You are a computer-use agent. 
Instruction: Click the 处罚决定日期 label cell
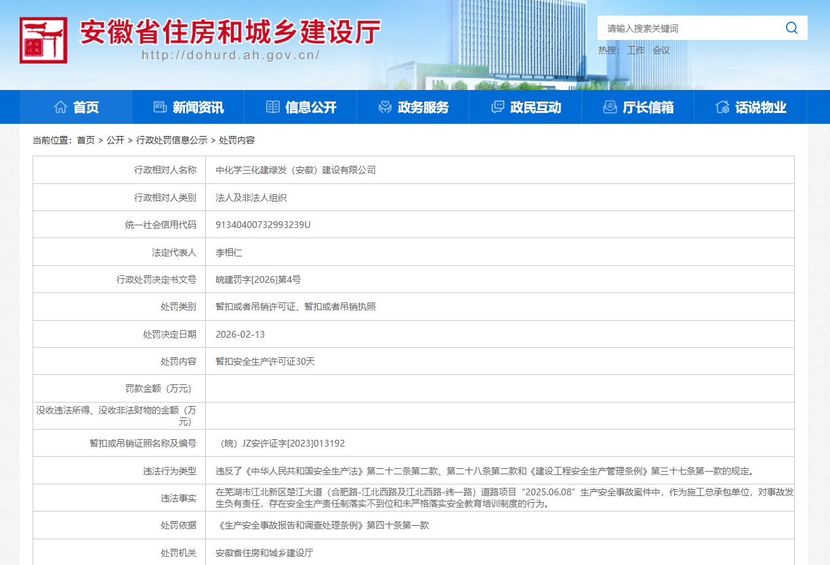pos(119,334)
